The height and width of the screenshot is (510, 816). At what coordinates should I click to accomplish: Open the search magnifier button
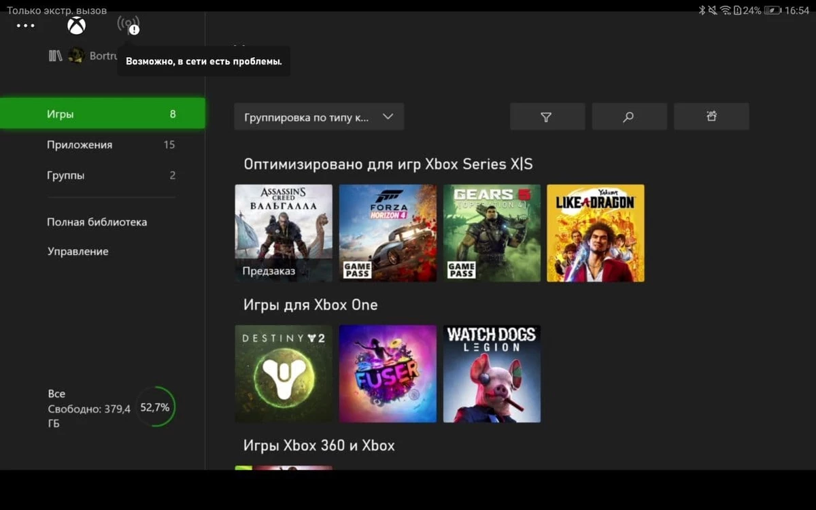[629, 116]
